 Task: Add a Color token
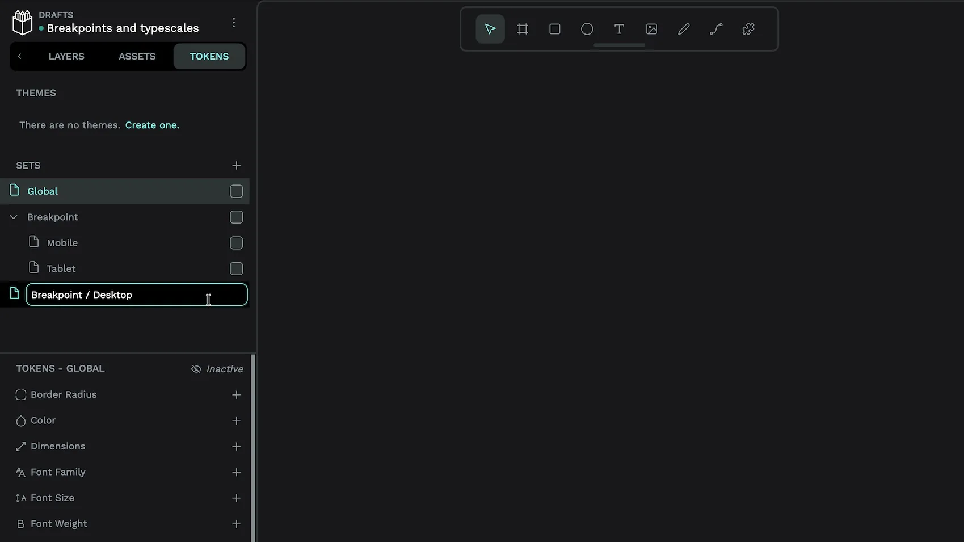[237, 421]
